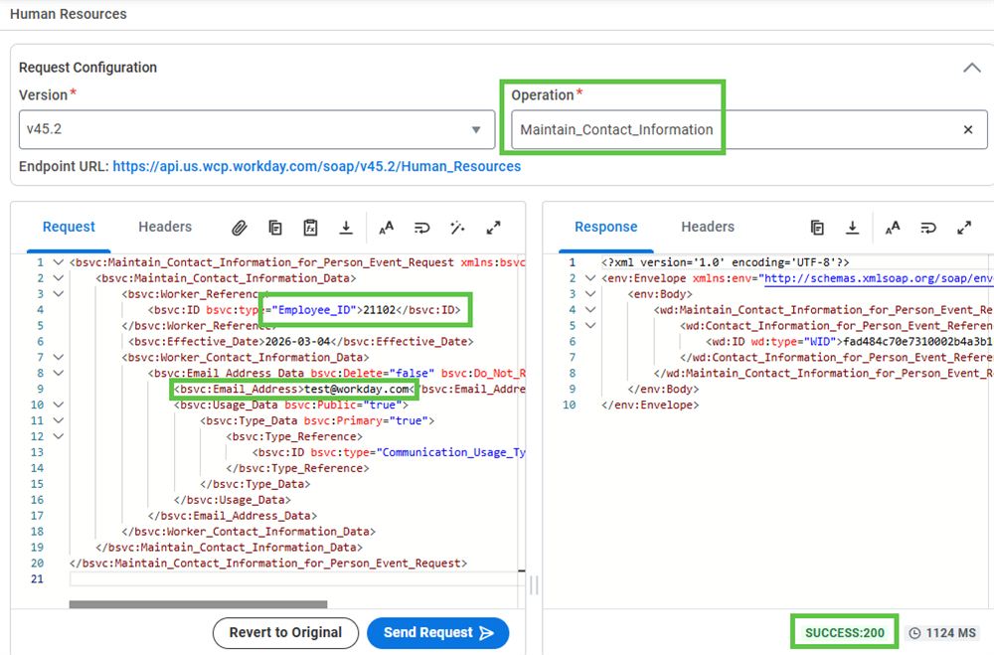Fold request line 7 Worker_Contact_Information_Data

(59, 358)
